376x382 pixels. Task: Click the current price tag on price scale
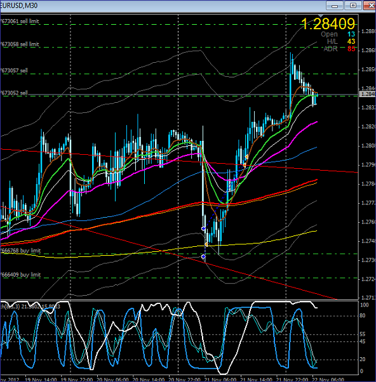click(368, 94)
